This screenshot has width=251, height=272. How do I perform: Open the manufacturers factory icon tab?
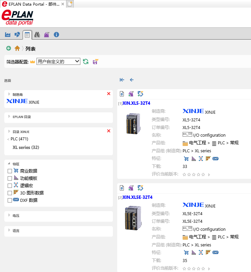point(8,35)
